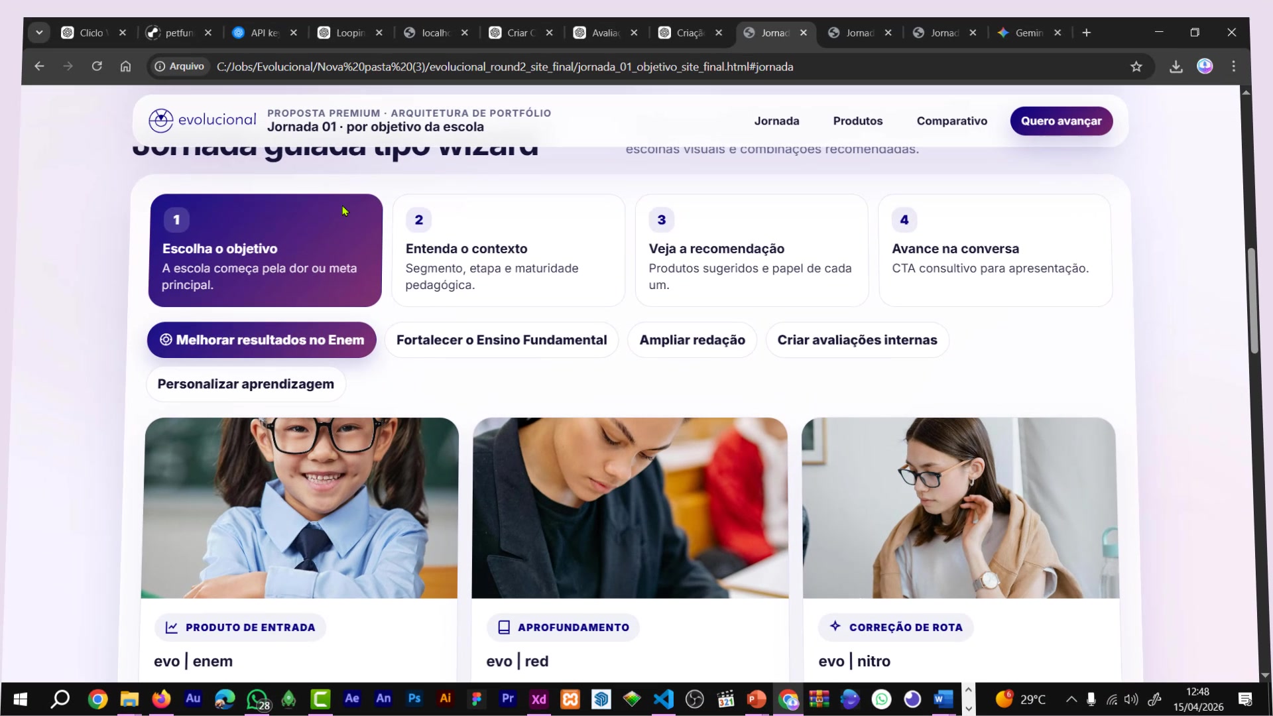This screenshot has height=716, width=1273.
Task: Click the Correção de Rota sparkle badge
Action: click(896, 627)
